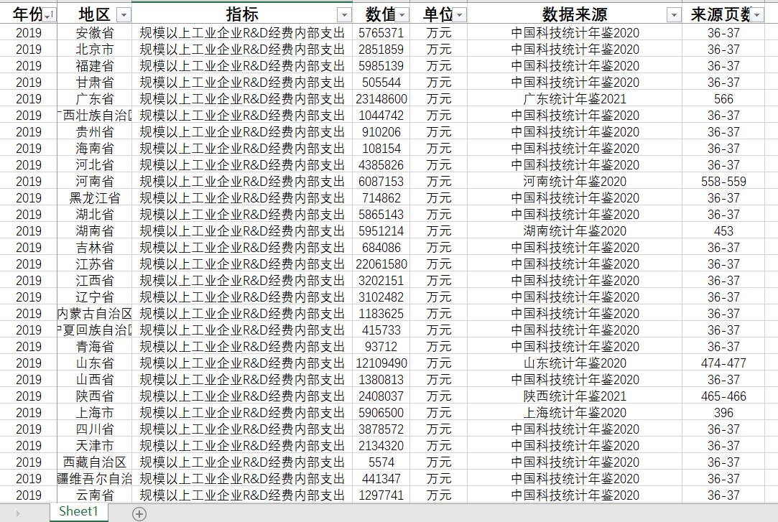Select the cell with region 上海市
The image size is (778, 522).
pyautogui.click(x=95, y=413)
